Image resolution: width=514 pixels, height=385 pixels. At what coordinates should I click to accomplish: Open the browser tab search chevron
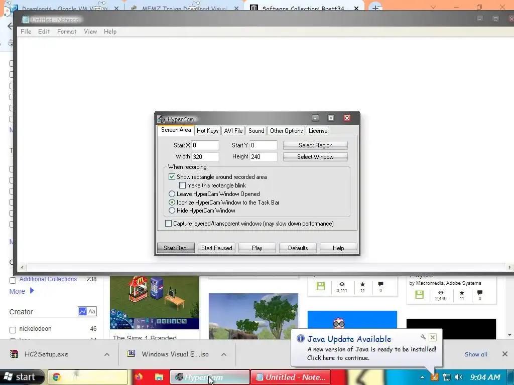(x=433, y=7)
